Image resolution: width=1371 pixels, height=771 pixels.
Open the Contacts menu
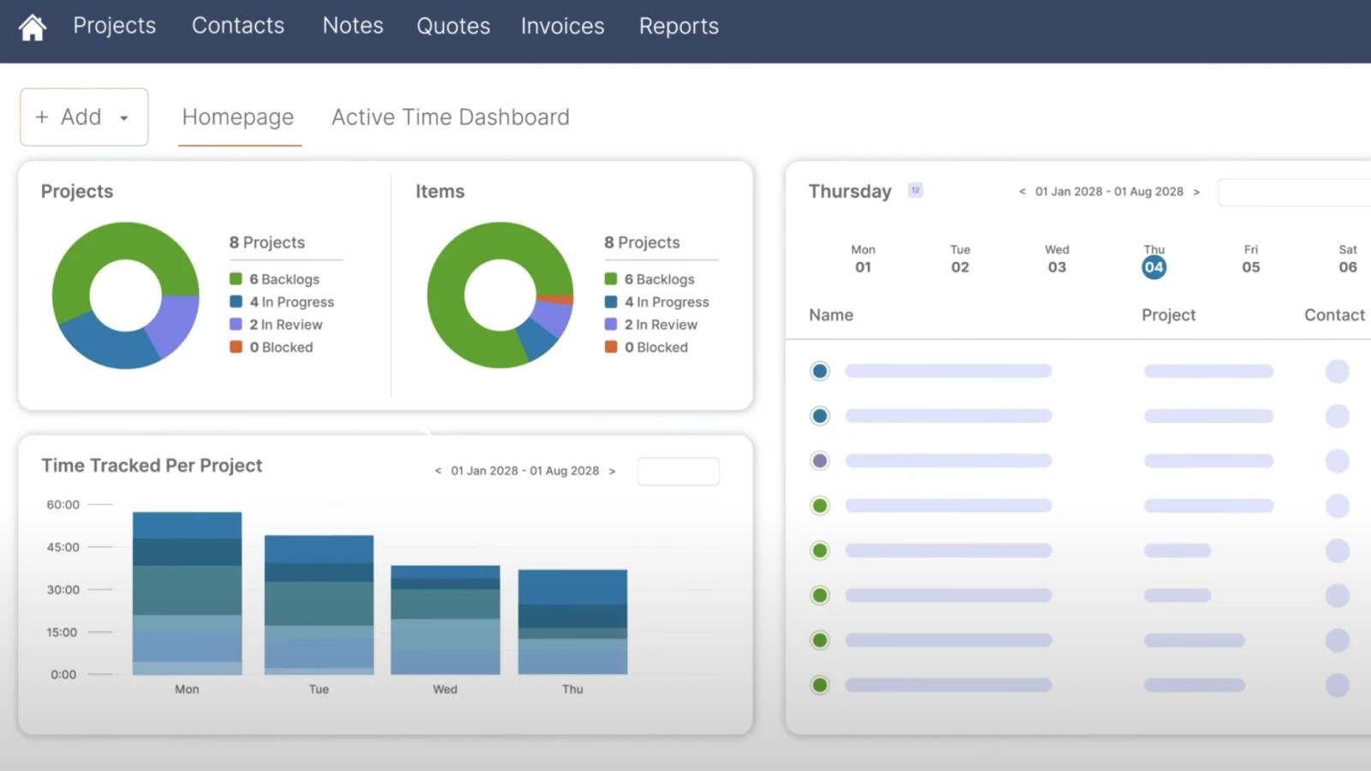click(x=237, y=26)
